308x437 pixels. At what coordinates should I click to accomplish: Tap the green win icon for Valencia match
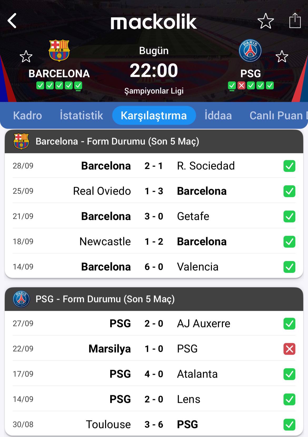click(x=289, y=267)
